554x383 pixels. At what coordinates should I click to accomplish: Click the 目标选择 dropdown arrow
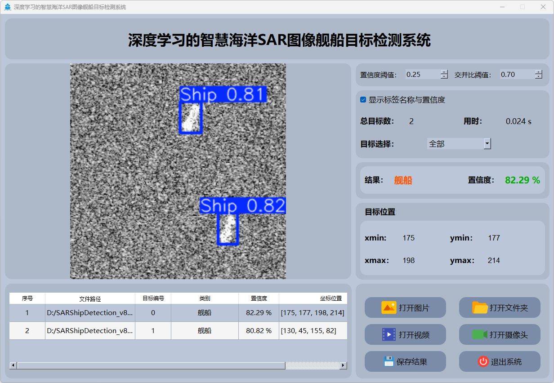point(487,144)
